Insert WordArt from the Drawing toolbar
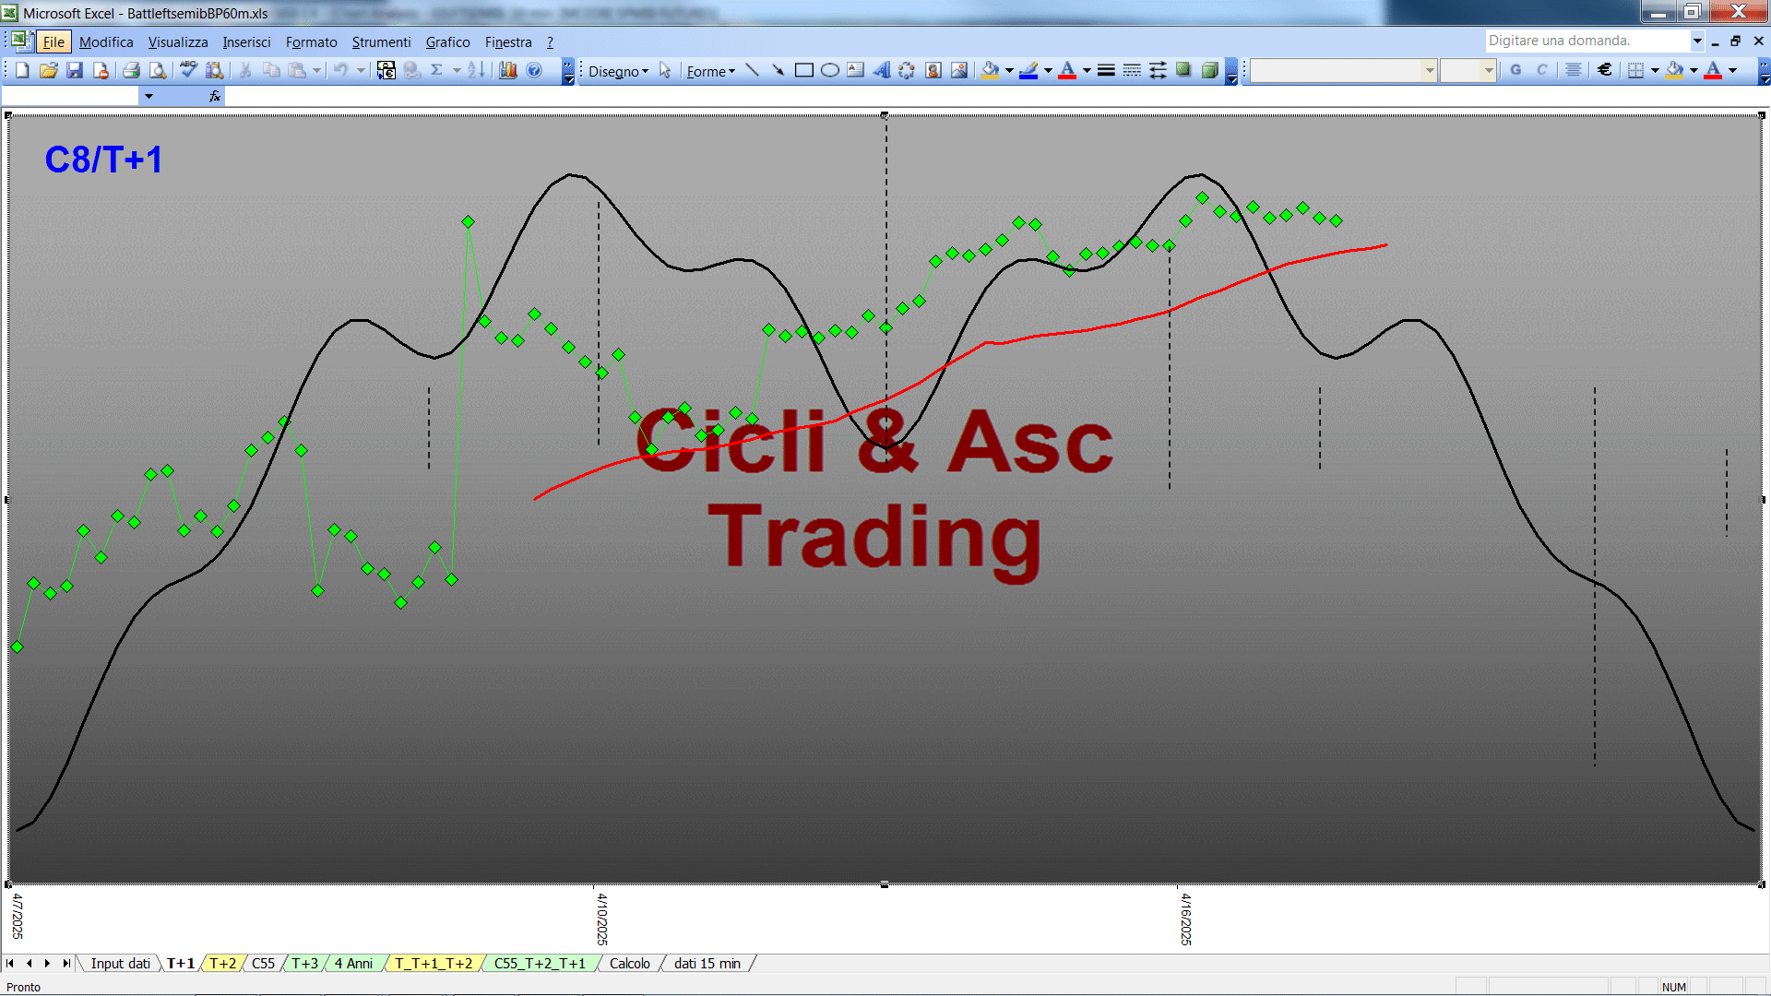 882,70
